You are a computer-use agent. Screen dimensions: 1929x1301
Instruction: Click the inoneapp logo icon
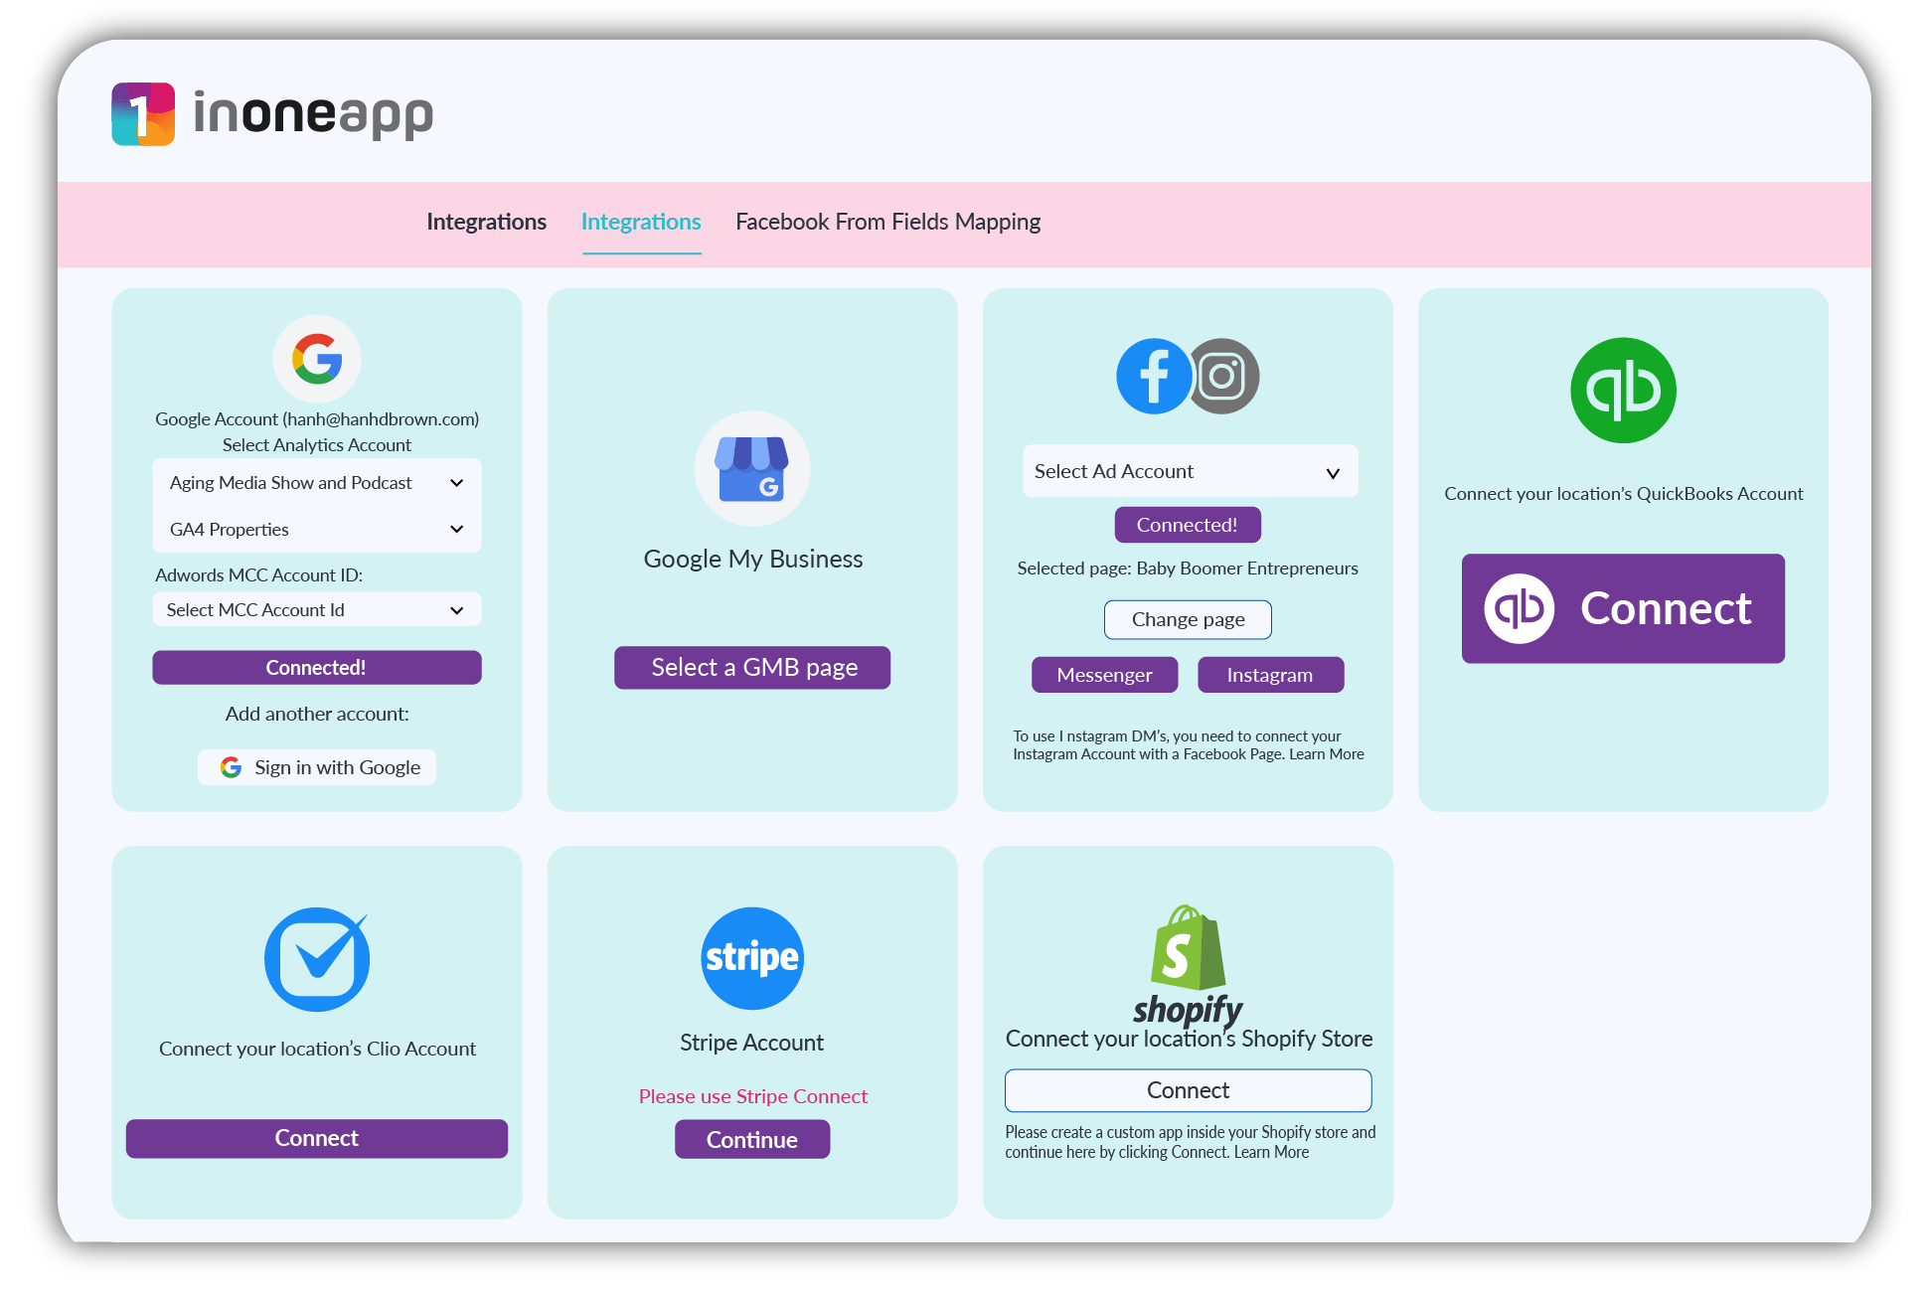coord(143,114)
